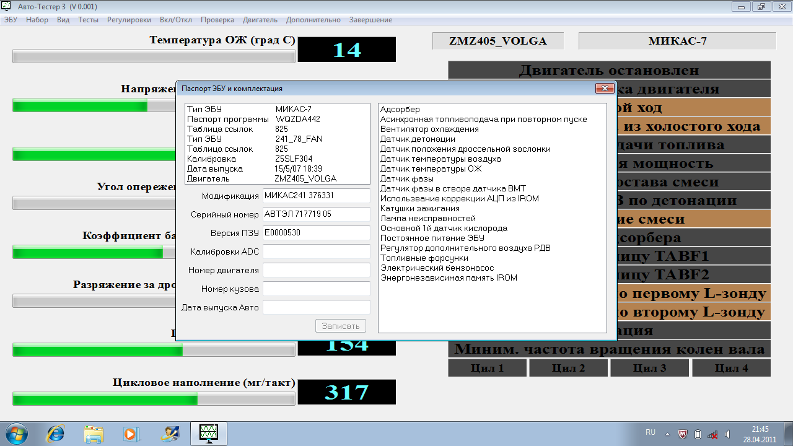Click the Цил 2 cylinder button
Image resolution: width=793 pixels, height=446 pixels.
(568, 367)
